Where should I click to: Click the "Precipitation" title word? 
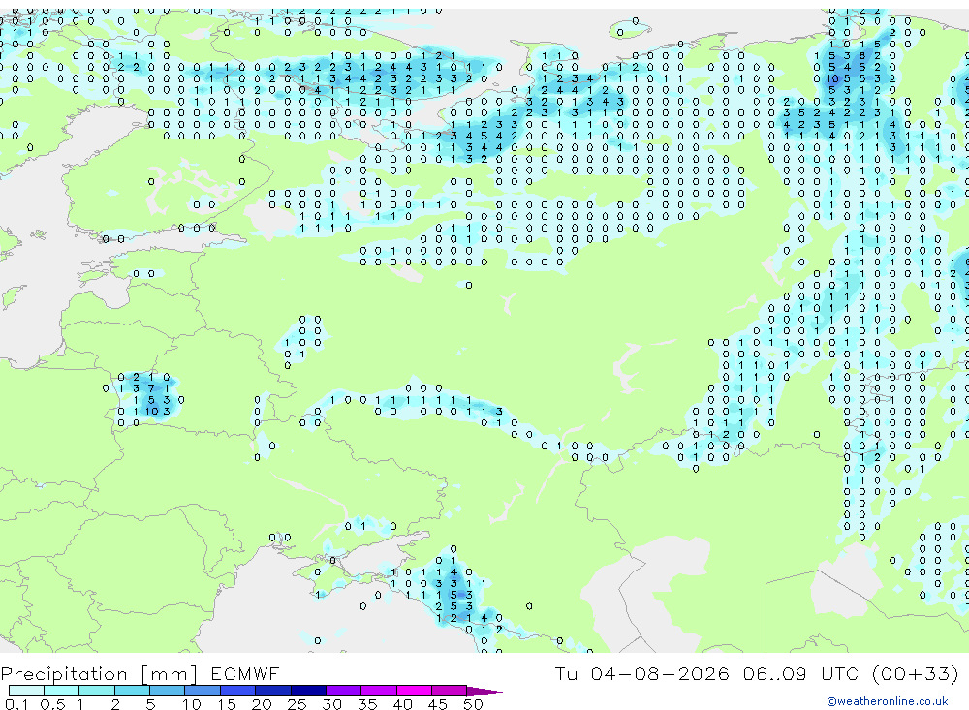tap(64, 673)
